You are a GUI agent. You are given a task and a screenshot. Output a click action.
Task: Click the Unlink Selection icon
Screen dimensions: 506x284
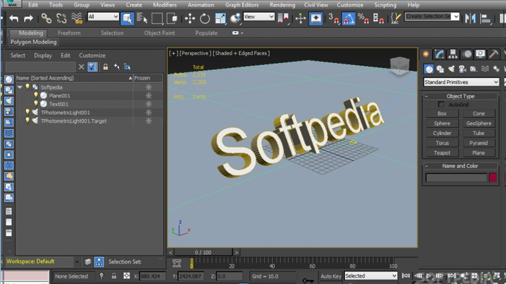[61, 18]
